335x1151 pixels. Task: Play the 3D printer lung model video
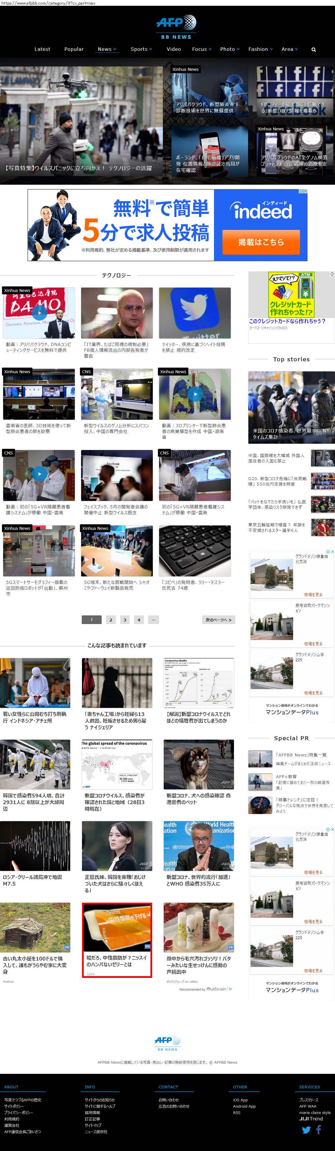click(x=195, y=394)
